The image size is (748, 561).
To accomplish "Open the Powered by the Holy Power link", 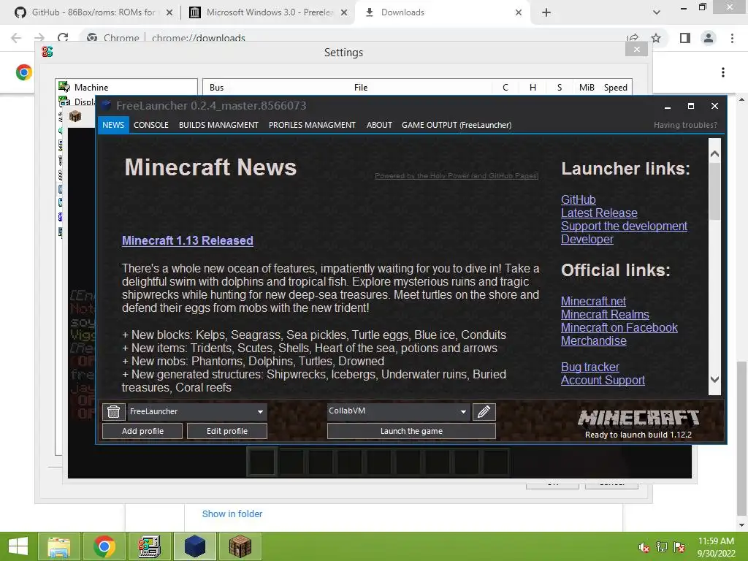I will coord(457,176).
